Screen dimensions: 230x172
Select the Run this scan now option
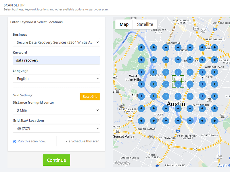click(14, 142)
